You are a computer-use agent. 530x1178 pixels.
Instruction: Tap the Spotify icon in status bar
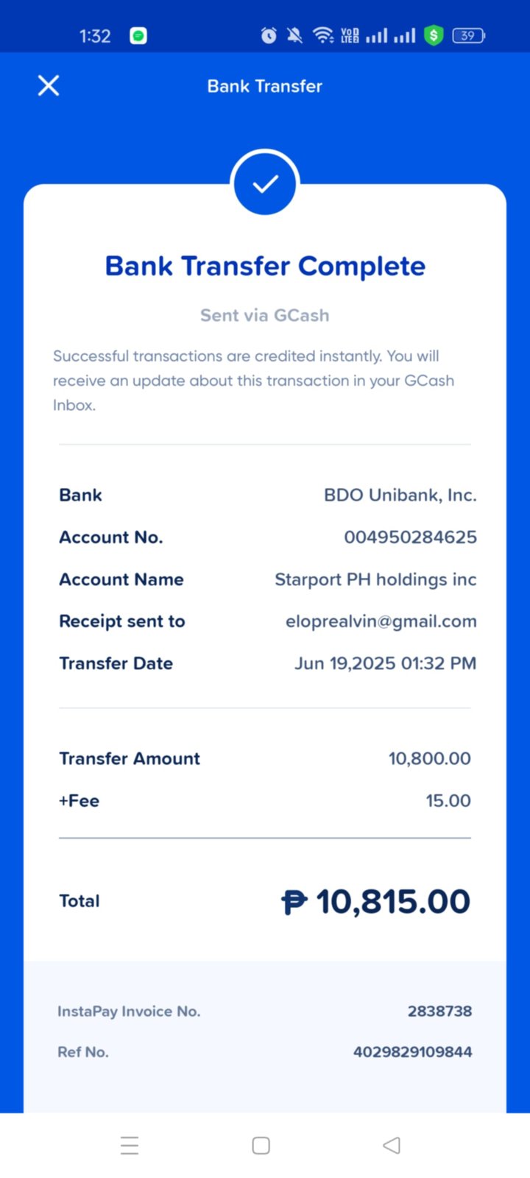(x=138, y=35)
